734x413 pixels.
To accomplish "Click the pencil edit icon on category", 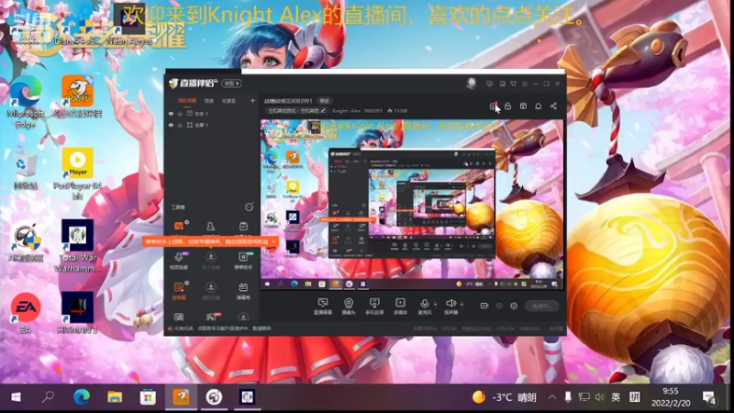I will click(323, 111).
